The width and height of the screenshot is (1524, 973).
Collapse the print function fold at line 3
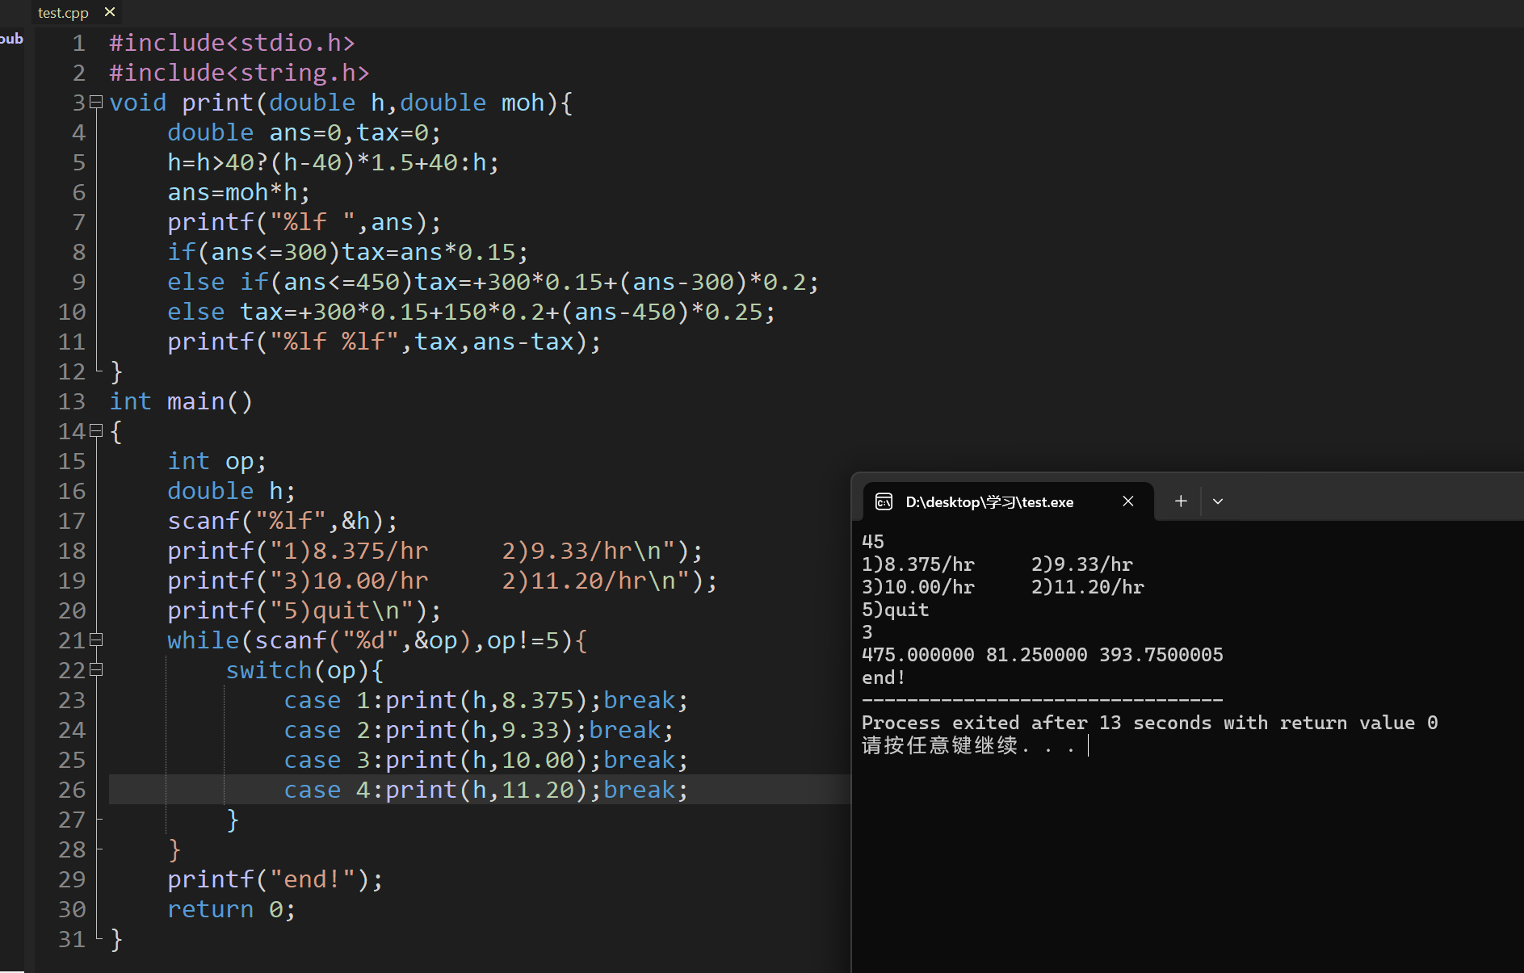click(96, 103)
